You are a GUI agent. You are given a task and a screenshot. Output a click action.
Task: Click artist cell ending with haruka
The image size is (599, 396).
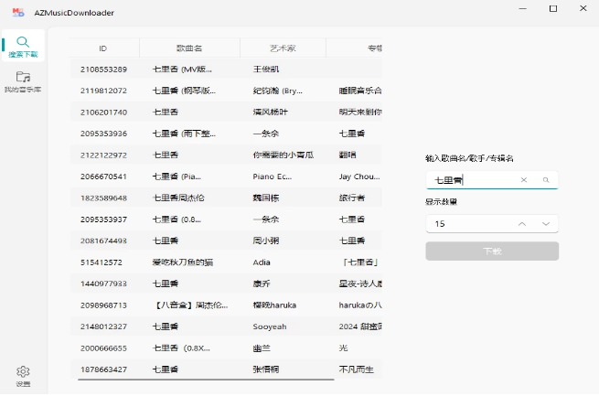(274, 305)
